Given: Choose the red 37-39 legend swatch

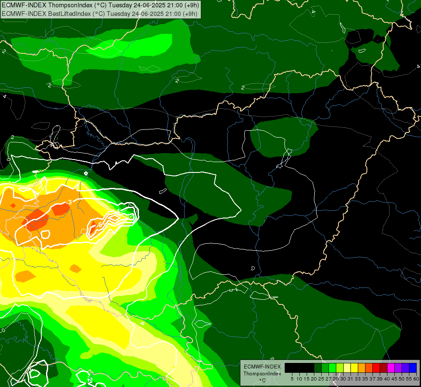Looking at the screenshot, I should [376, 368].
